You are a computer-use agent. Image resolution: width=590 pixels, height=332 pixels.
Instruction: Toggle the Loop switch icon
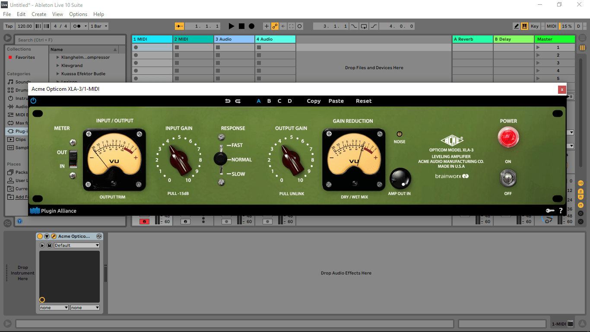364,26
